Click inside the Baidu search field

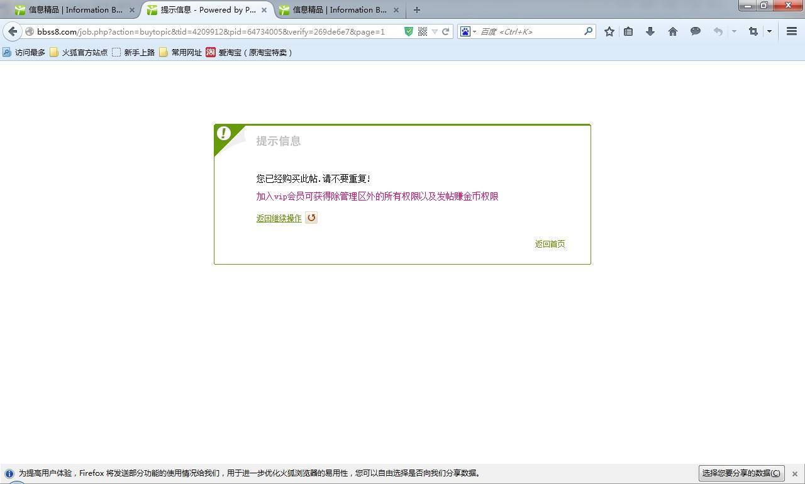(531, 31)
